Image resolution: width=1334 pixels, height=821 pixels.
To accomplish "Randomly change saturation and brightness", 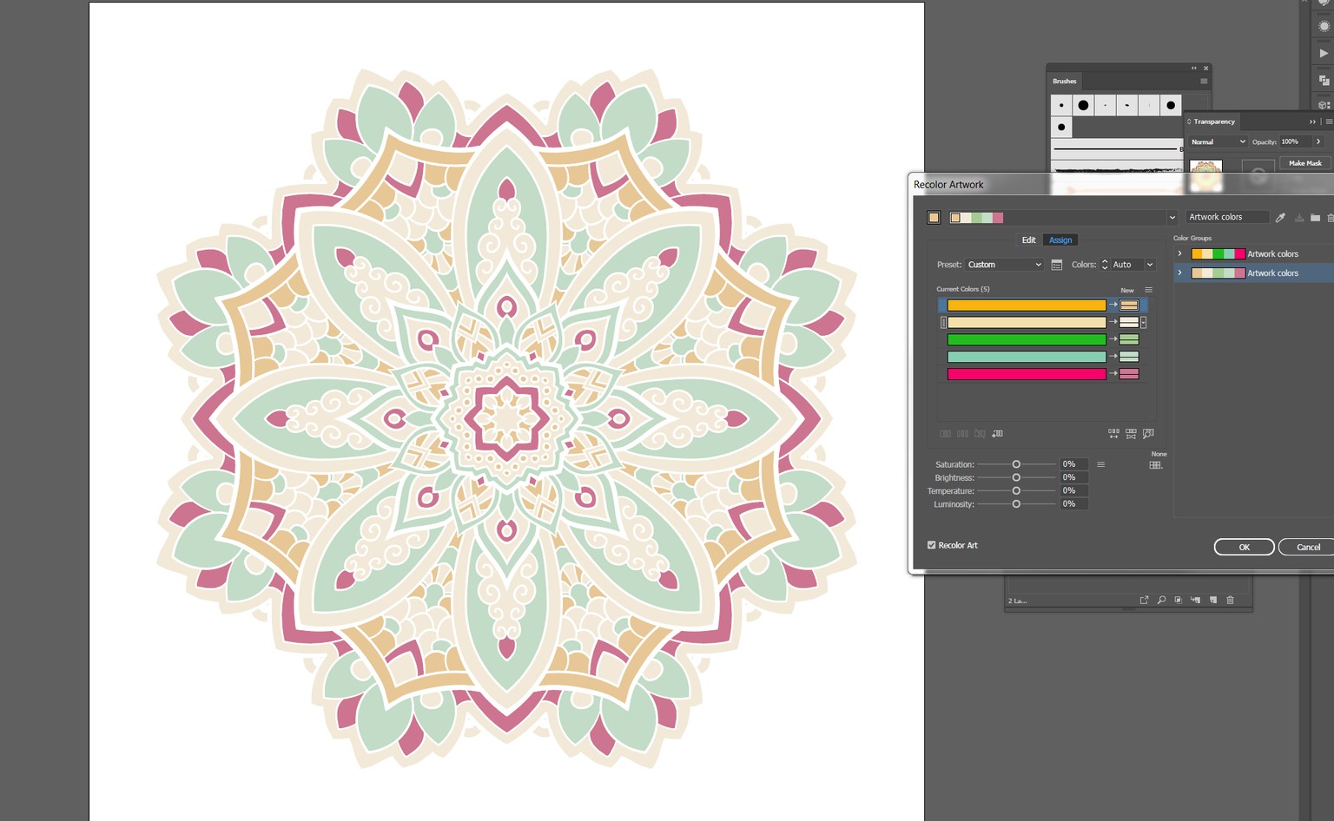I will pyautogui.click(x=1131, y=434).
